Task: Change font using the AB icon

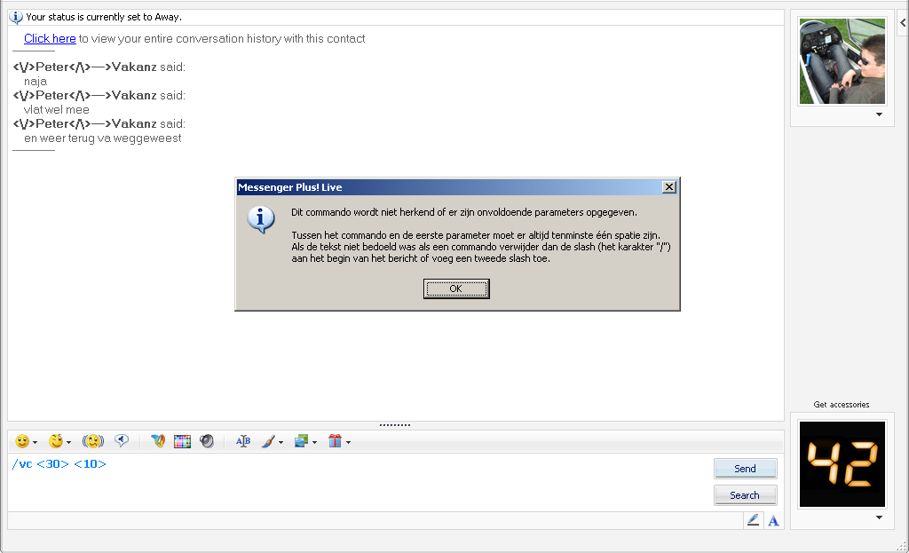Action: [x=243, y=442]
